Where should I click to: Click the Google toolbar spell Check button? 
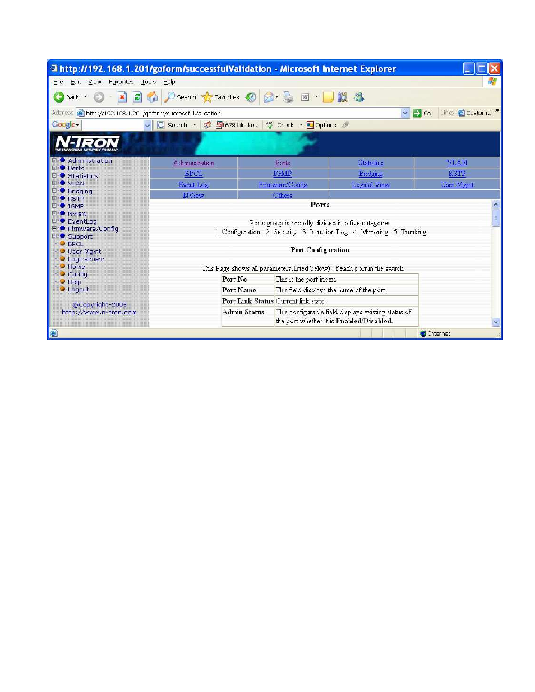pos(280,125)
